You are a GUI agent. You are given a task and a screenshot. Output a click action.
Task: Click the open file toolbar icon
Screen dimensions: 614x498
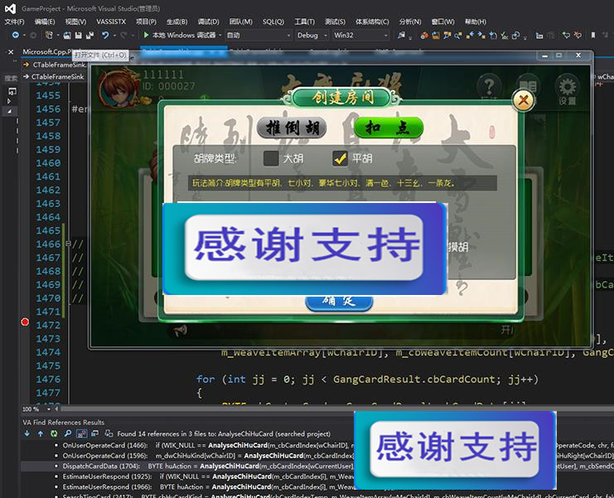[x=67, y=36]
